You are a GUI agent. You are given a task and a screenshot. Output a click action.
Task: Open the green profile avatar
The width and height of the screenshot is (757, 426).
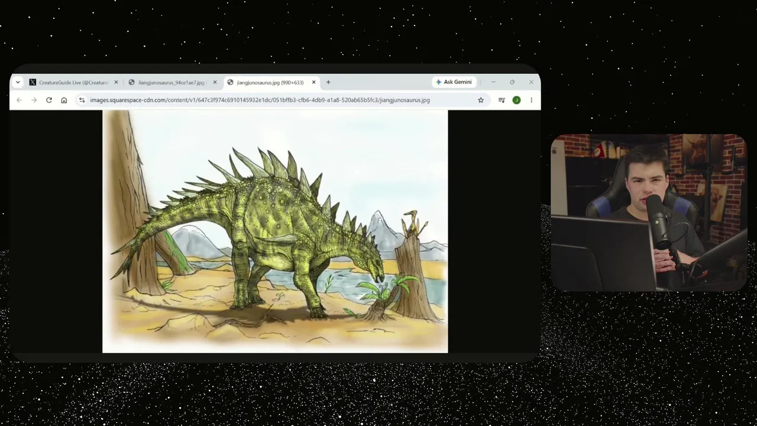(516, 100)
